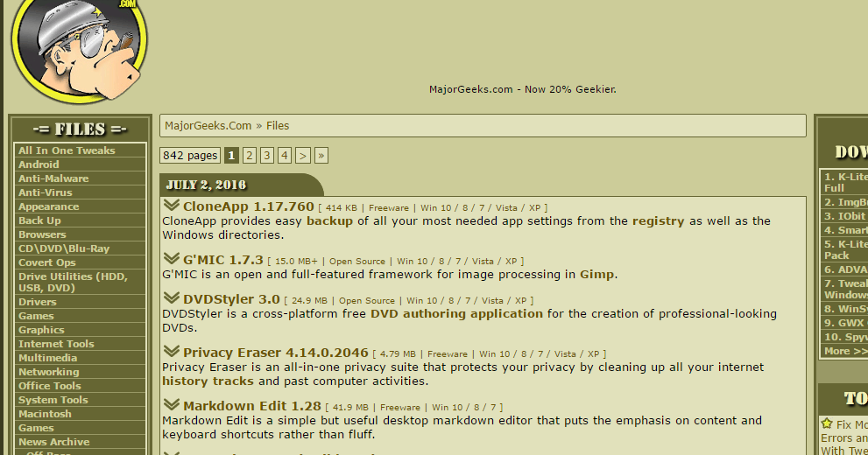Open the G'MIC 1.7.3 listing

coord(223,261)
